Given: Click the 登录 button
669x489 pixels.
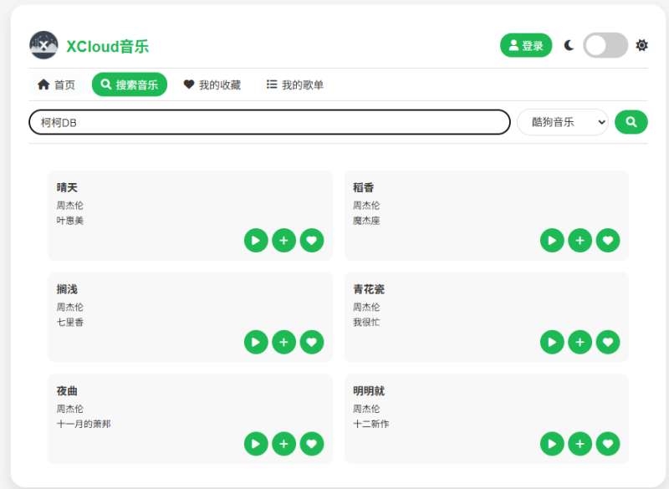Looking at the screenshot, I should [x=526, y=45].
